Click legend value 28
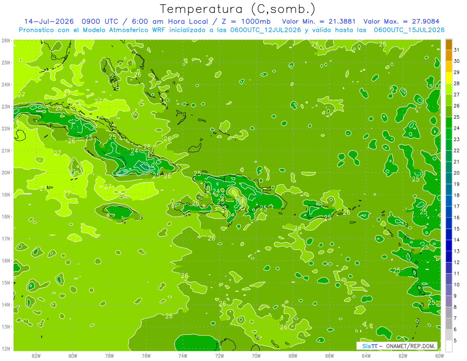 click(456, 83)
